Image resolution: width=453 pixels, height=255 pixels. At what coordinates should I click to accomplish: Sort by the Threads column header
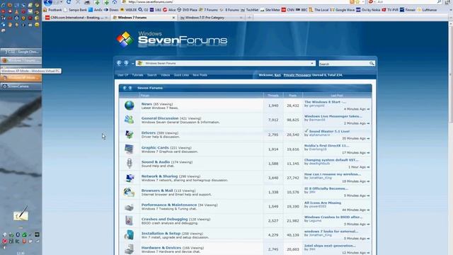click(x=273, y=96)
